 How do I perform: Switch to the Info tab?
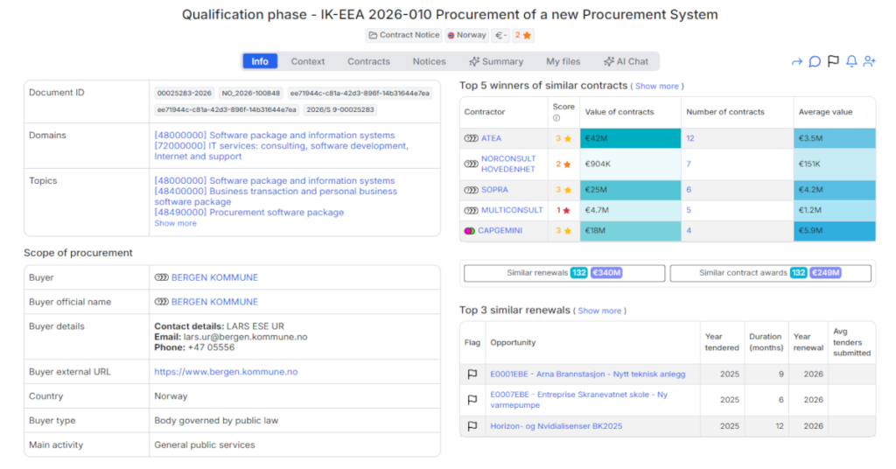260,61
